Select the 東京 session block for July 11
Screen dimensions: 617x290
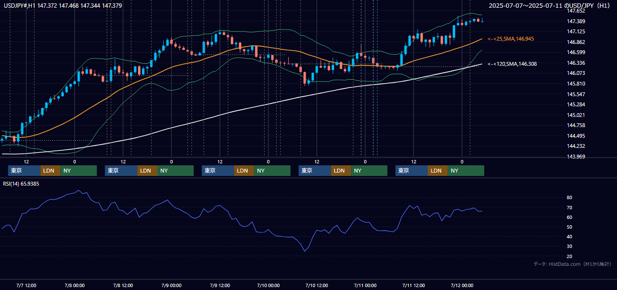(x=411, y=171)
